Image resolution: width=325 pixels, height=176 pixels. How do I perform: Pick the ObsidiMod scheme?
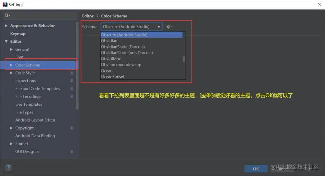141,59
